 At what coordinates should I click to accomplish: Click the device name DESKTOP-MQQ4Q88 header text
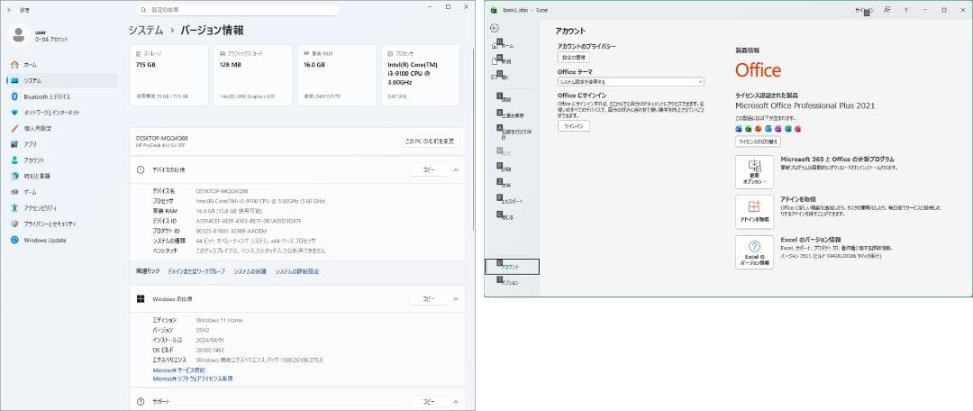(161, 138)
